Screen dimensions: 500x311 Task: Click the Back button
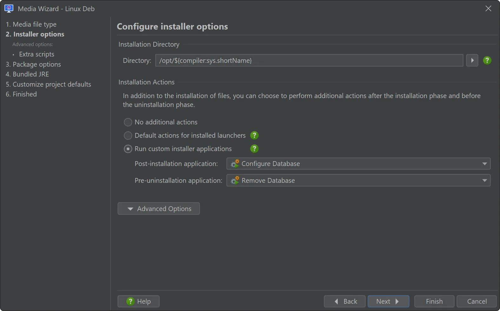coord(345,301)
